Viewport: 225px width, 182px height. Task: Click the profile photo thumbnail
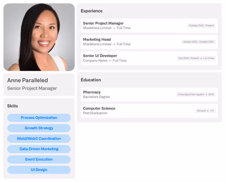click(x=39, y=37)
